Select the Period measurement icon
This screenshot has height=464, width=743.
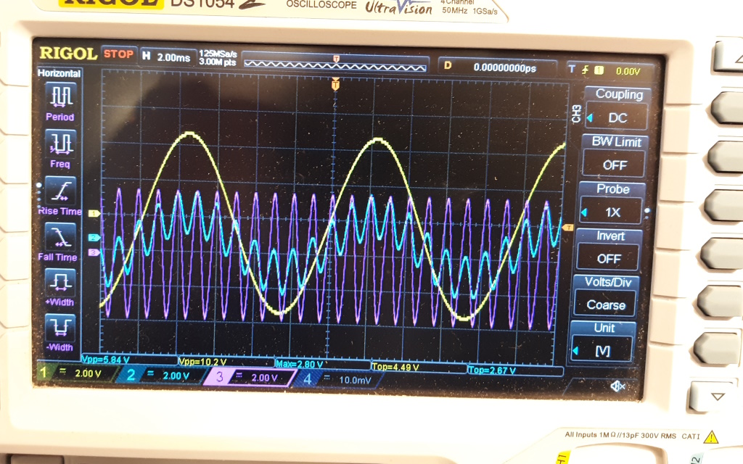click(61, 96)
